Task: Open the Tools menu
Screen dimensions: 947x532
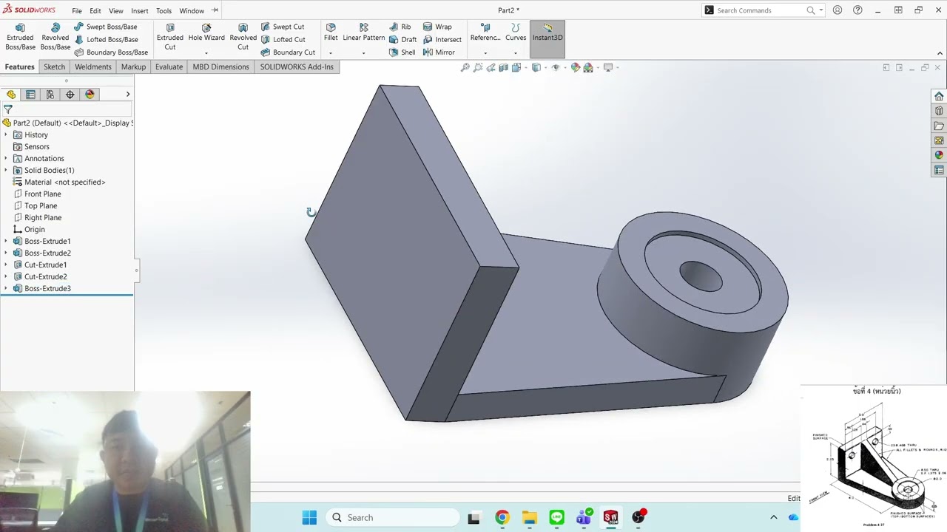Action: click(x=164, y=11)
